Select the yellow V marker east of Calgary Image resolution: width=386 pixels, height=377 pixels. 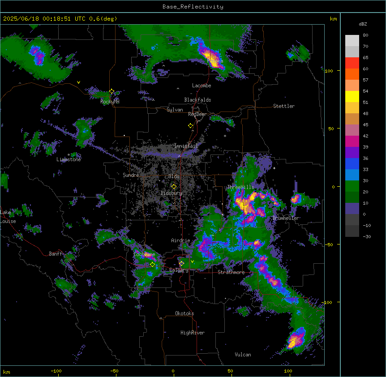coord(192,261)
